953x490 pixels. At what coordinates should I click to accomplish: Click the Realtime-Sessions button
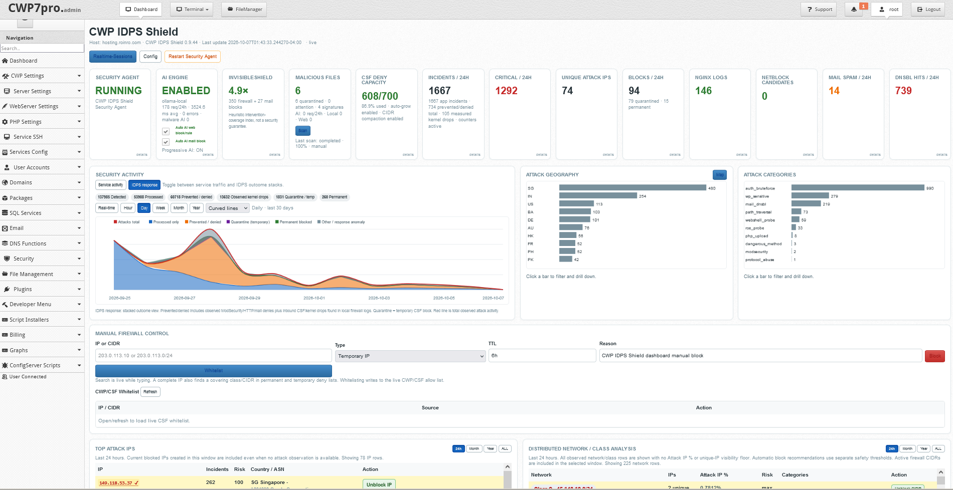pos(113,57)
